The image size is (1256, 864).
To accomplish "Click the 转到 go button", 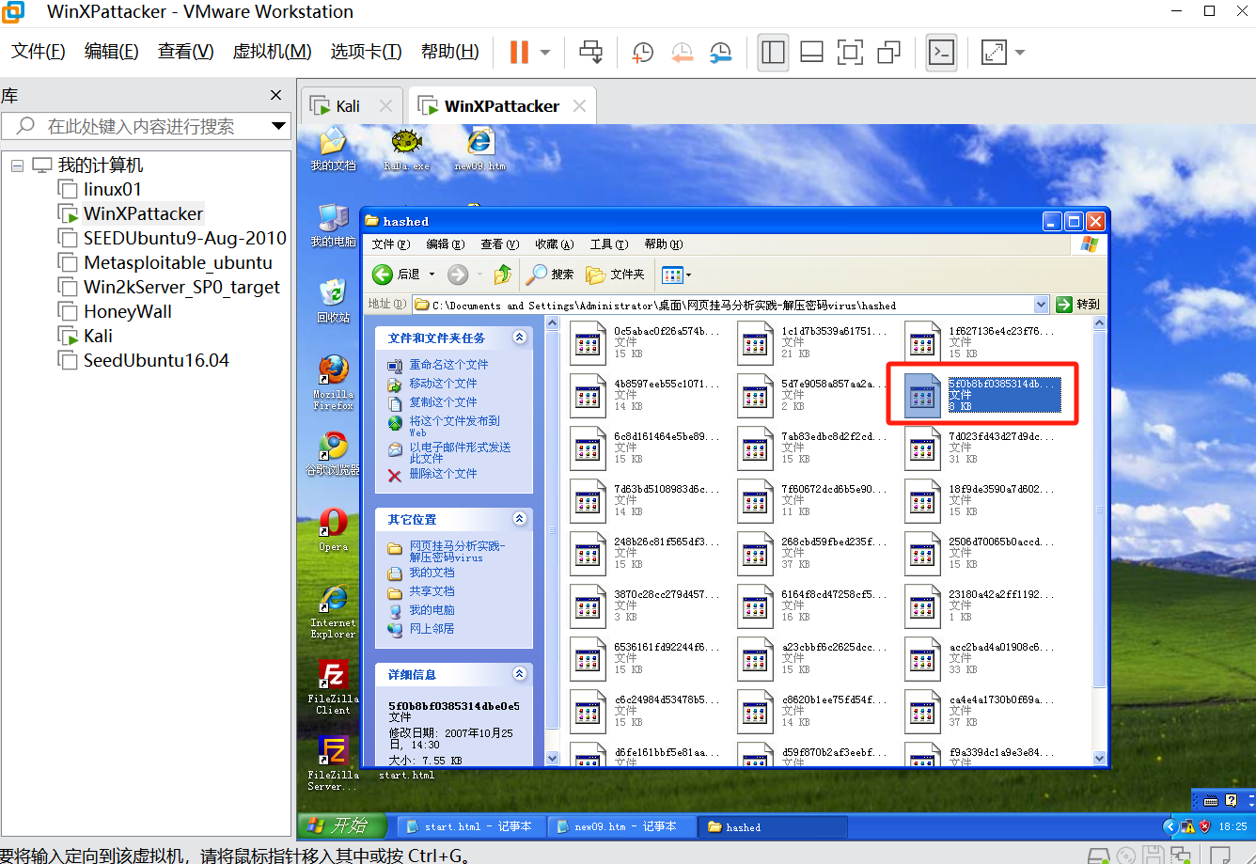I will (1077, 305).
